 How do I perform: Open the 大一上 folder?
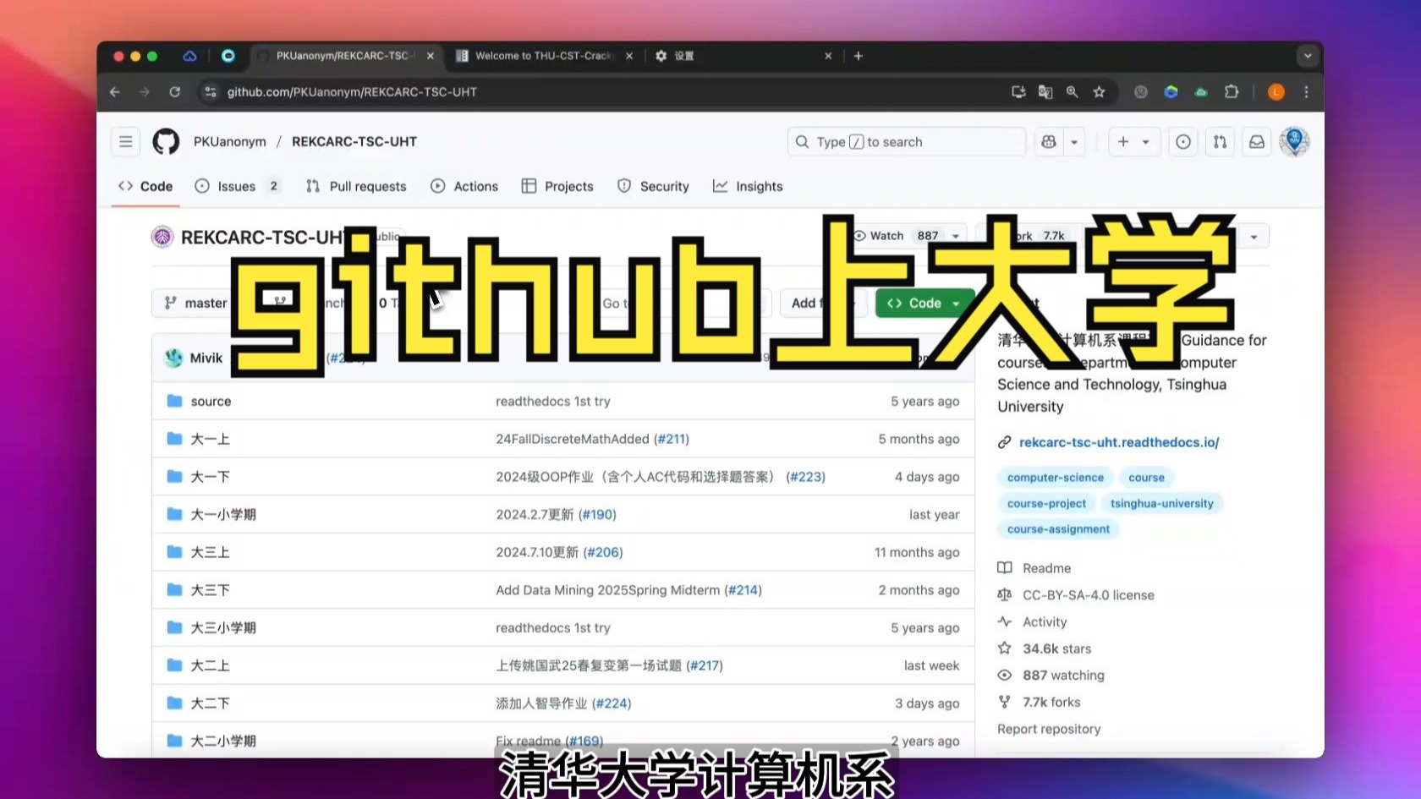(x=210, y=439)
